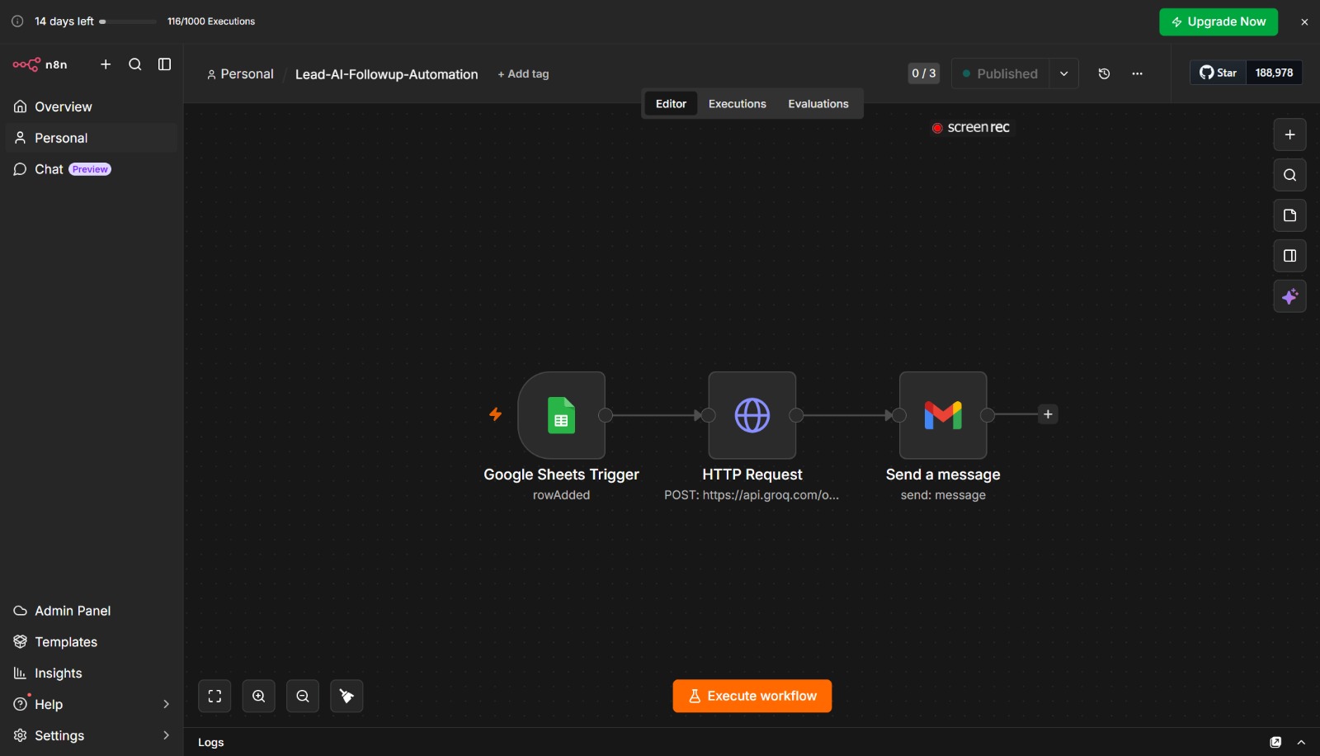Click the 14 days left text
Screen dimensions: 1320x756
click(x=64, y=21)
